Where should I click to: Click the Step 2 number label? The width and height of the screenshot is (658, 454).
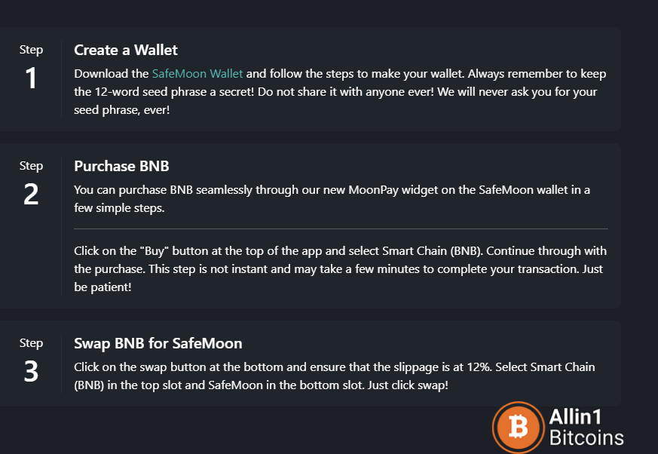[31, 194]
